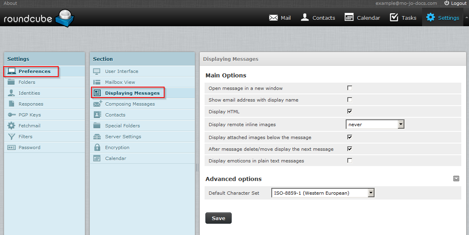This screenshot has height=235, width=469.
Task: Click the Calendar icon in top navigation
Action: pyautogui.click(x=349, y=17)
